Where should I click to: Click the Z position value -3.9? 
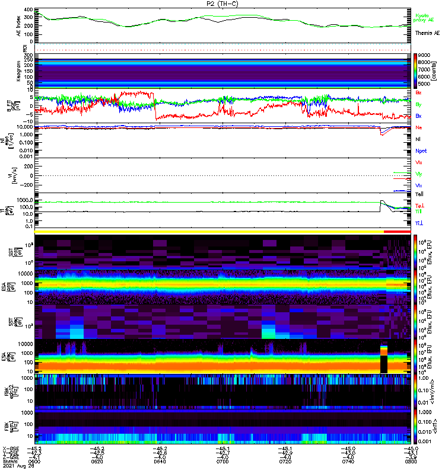click(x=411, y=457)
